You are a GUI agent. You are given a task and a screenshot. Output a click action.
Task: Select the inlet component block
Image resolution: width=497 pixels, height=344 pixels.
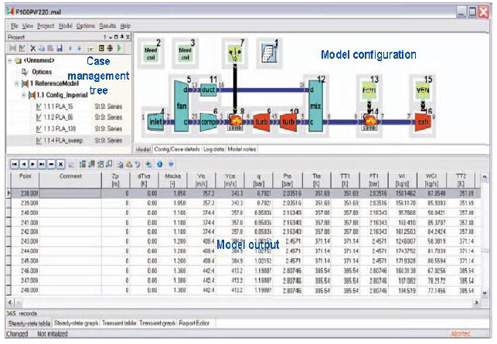pyautogui.click(x=156, y=121)
